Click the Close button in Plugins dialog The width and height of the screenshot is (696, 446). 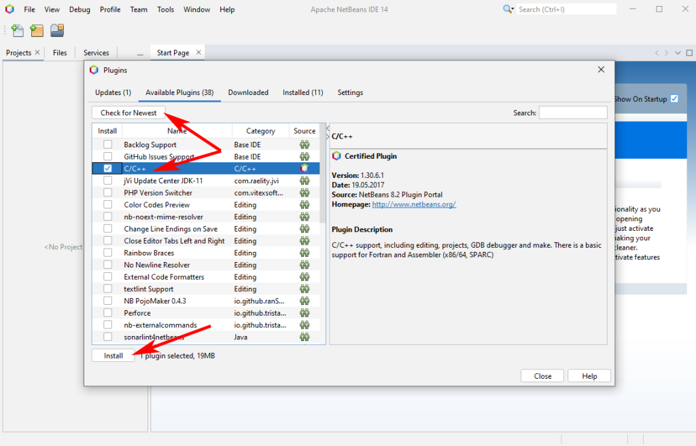(x=542, y=376)
